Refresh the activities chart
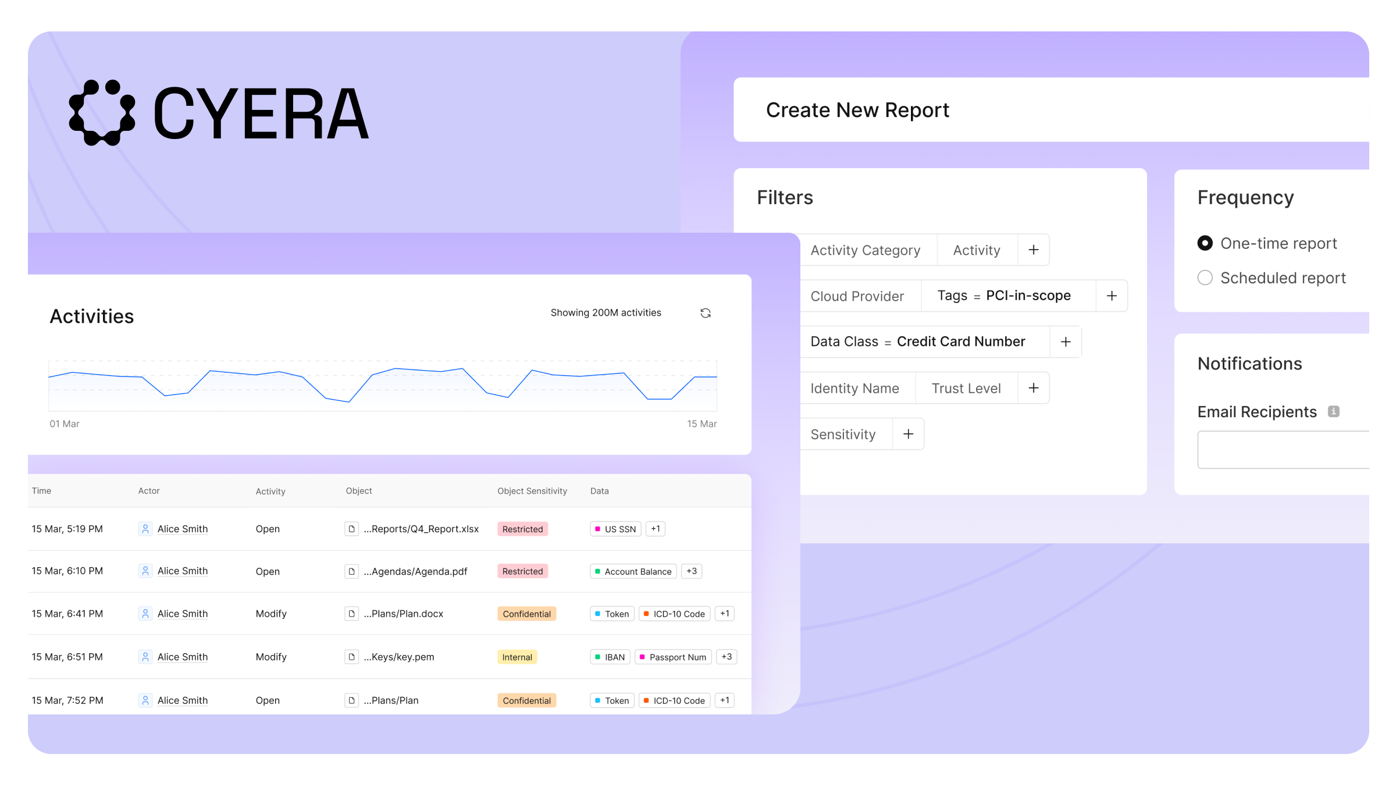The image size is (1396, 786). (x=706, y=312)
